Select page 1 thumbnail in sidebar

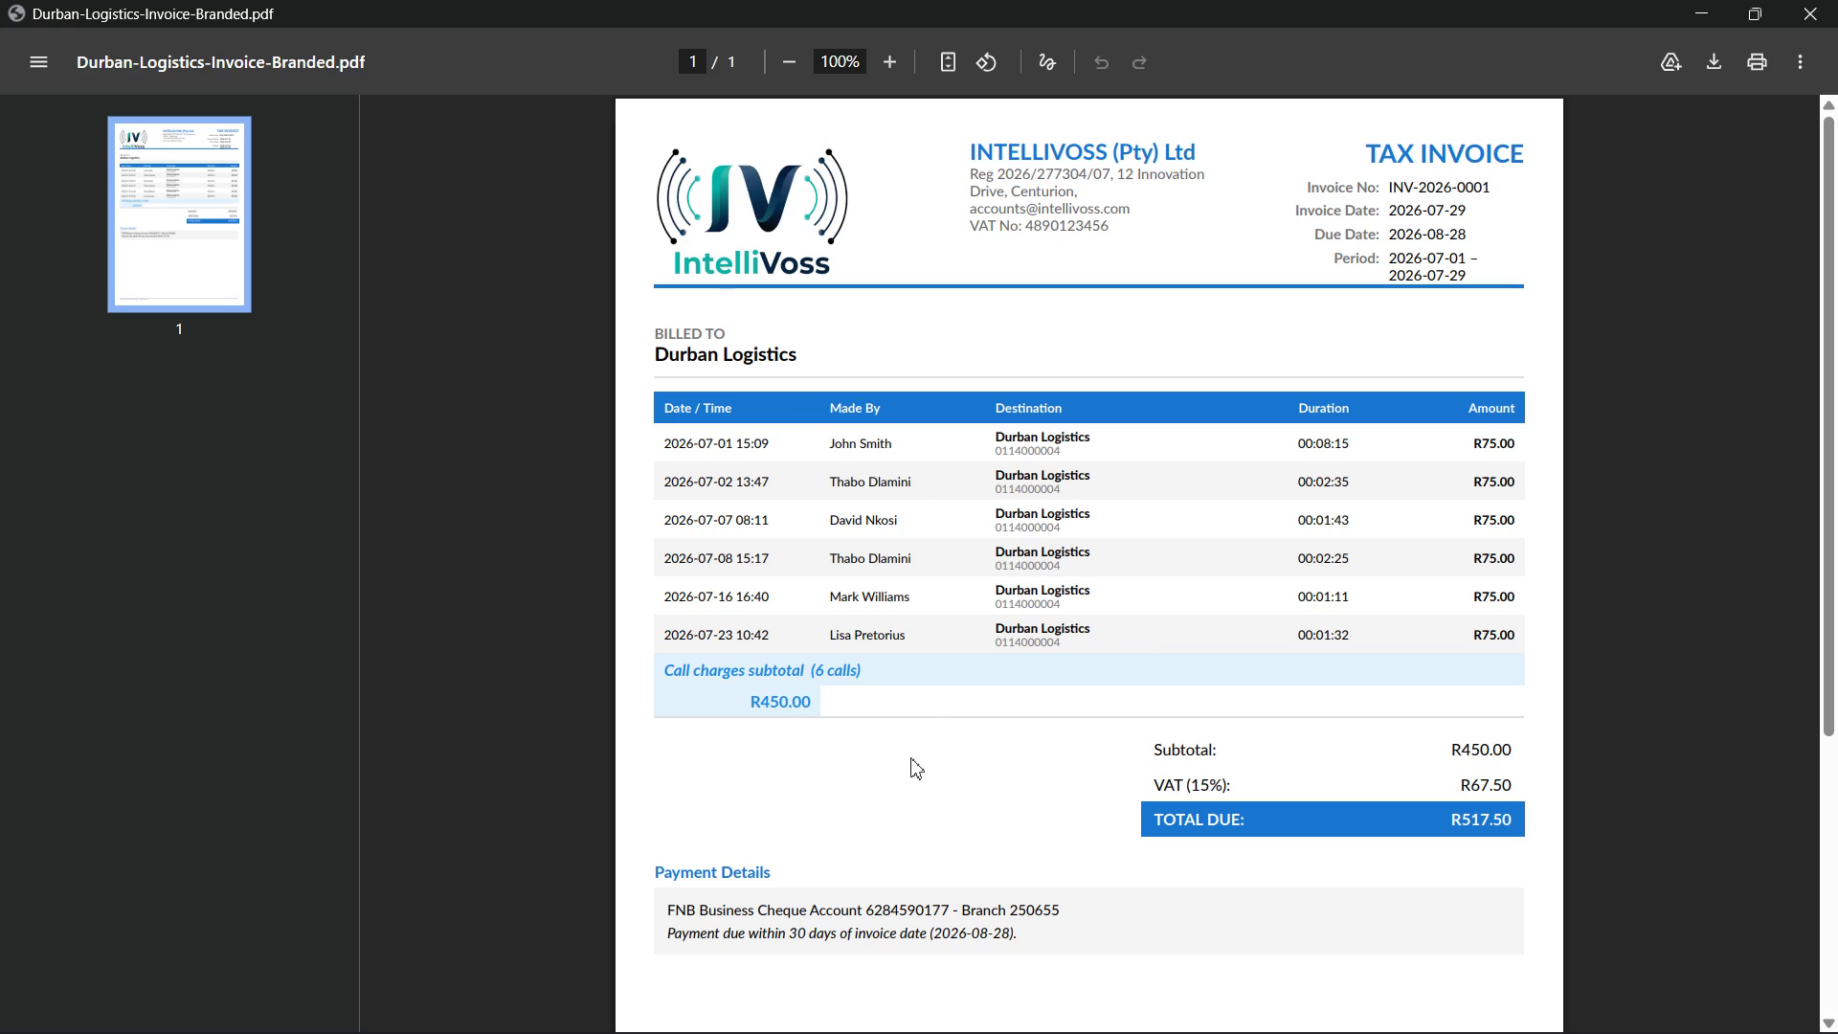coord(179,214)
